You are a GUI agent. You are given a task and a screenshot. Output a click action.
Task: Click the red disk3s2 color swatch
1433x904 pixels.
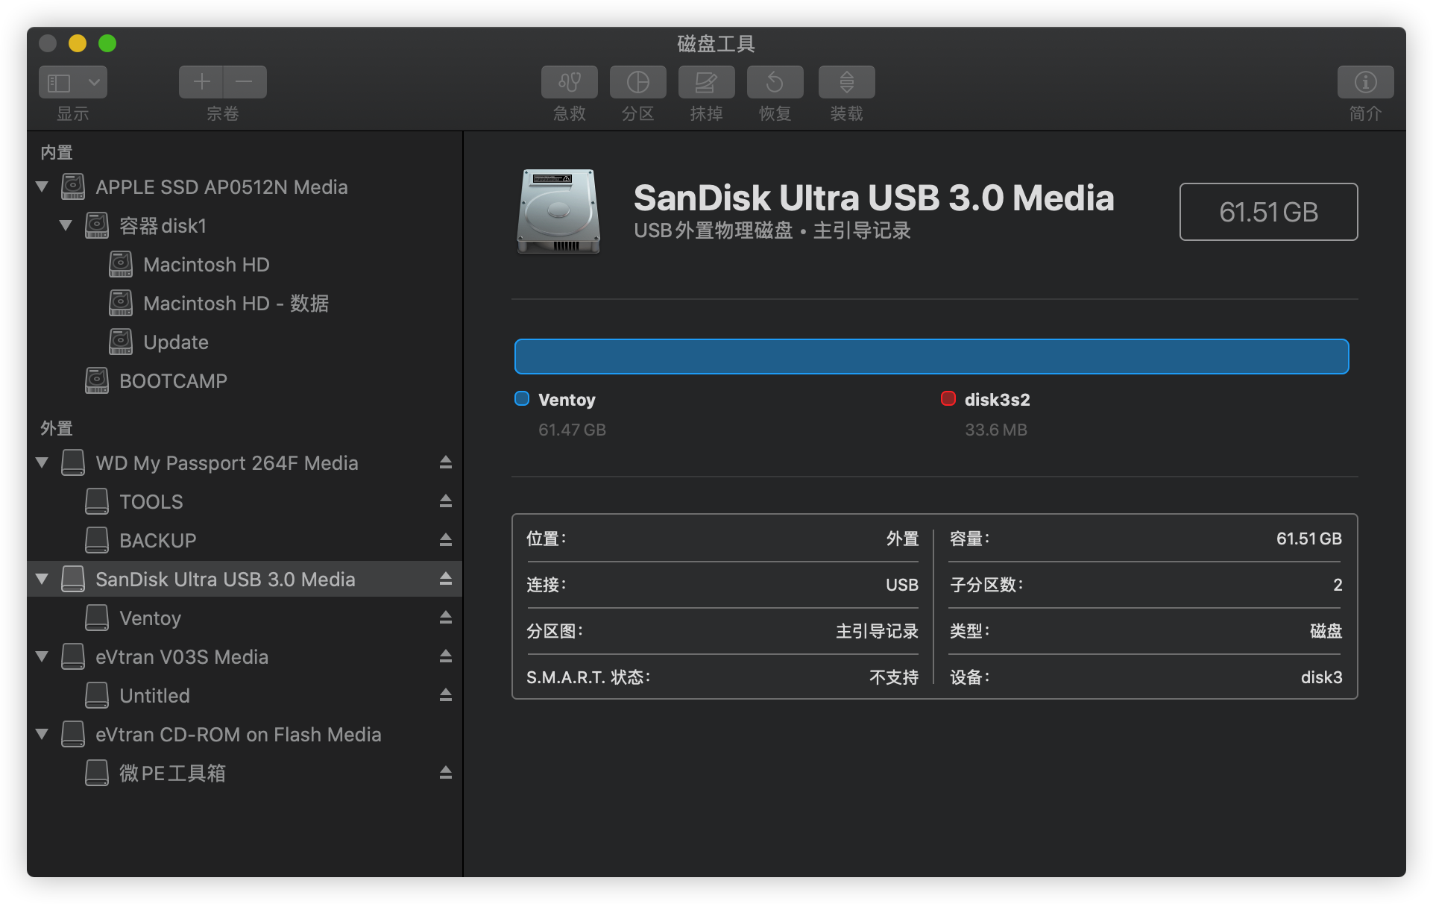coord(948,399)
